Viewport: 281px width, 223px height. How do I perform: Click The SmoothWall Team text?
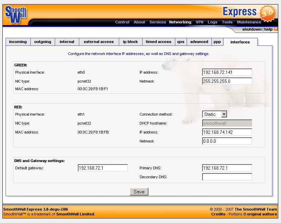(x=256, y=209)
